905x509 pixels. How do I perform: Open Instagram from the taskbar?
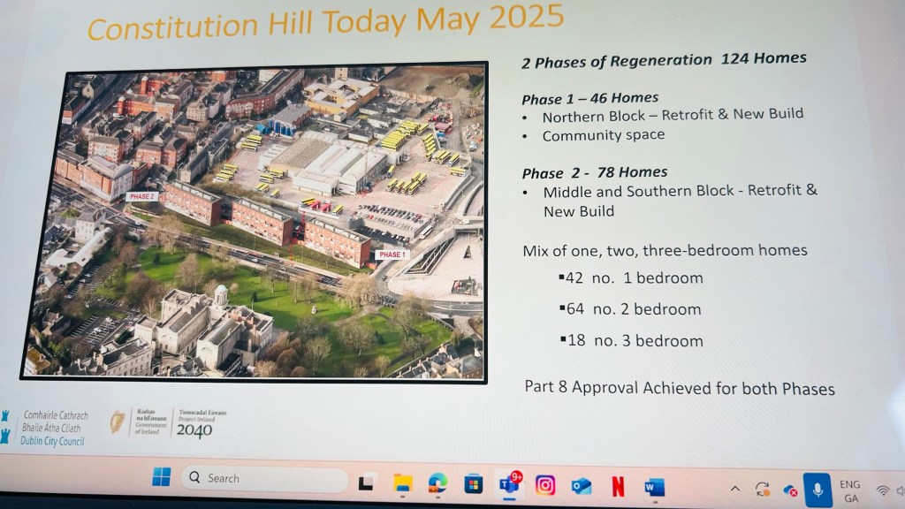point(545,485)
